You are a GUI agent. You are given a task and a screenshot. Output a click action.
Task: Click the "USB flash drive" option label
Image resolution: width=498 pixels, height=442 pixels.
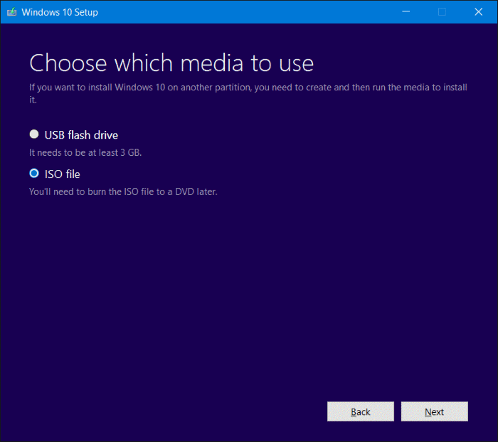tap(81, 135)
